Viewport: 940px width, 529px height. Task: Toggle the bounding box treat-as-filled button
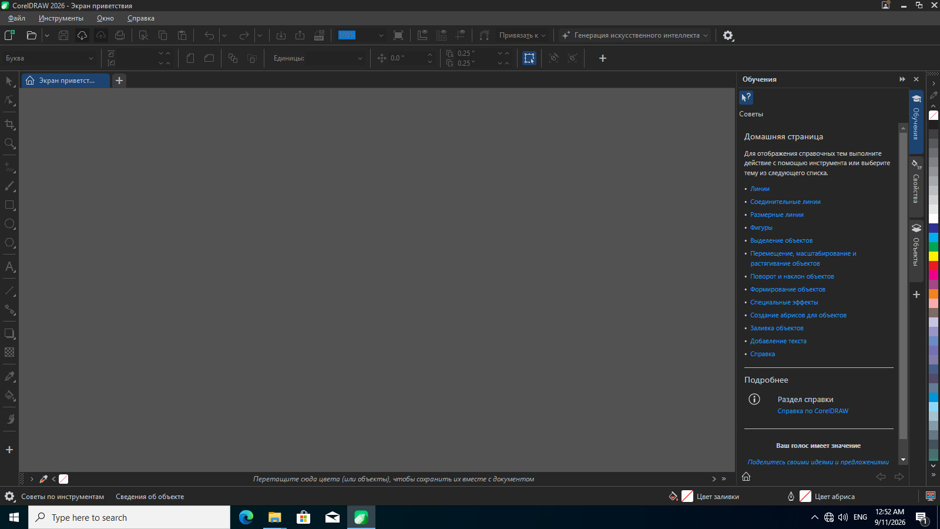coord(529,58)
